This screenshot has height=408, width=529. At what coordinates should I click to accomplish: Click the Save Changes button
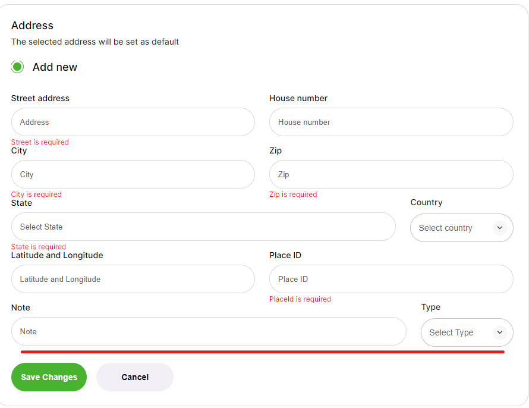point(49,377)
